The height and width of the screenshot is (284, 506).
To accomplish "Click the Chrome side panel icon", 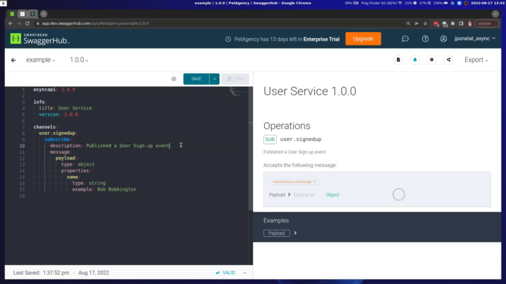I will click(461, 24).
